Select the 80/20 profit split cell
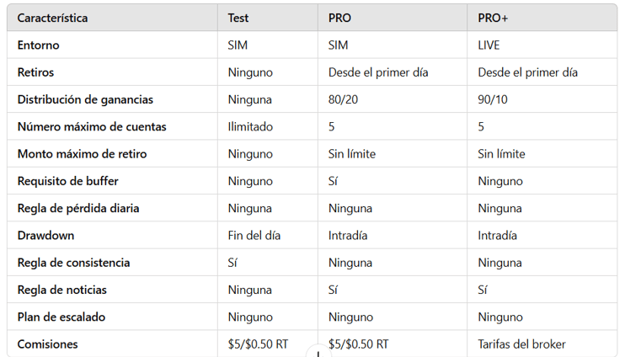625x357 pixels. coord(343,99)
